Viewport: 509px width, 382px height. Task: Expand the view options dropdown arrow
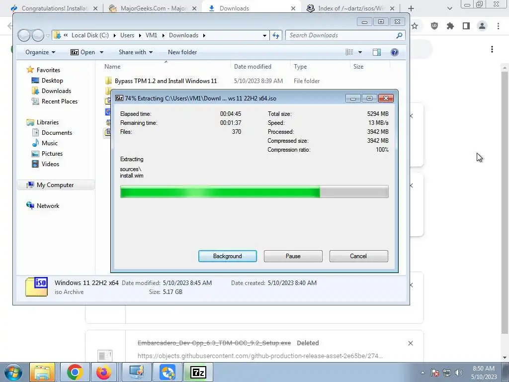[x=360, y=52]
